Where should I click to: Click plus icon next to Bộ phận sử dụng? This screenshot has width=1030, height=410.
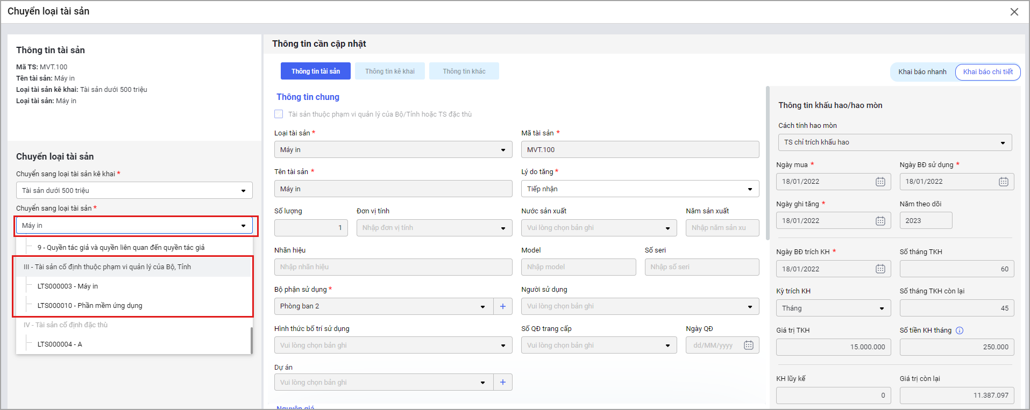coord(502,306)
